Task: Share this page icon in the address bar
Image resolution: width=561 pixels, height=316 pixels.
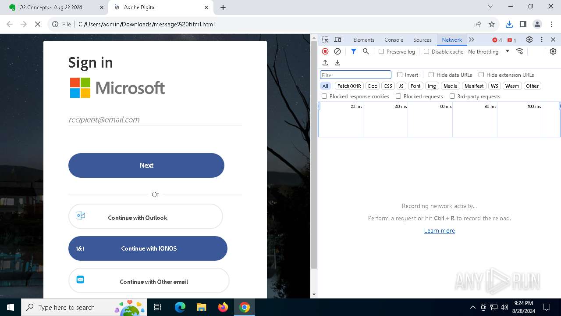Action: 478,24
